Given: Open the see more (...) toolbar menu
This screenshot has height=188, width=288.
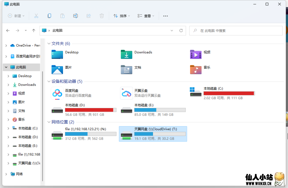Looking at the screenshot, I should [x=165, y=16].
